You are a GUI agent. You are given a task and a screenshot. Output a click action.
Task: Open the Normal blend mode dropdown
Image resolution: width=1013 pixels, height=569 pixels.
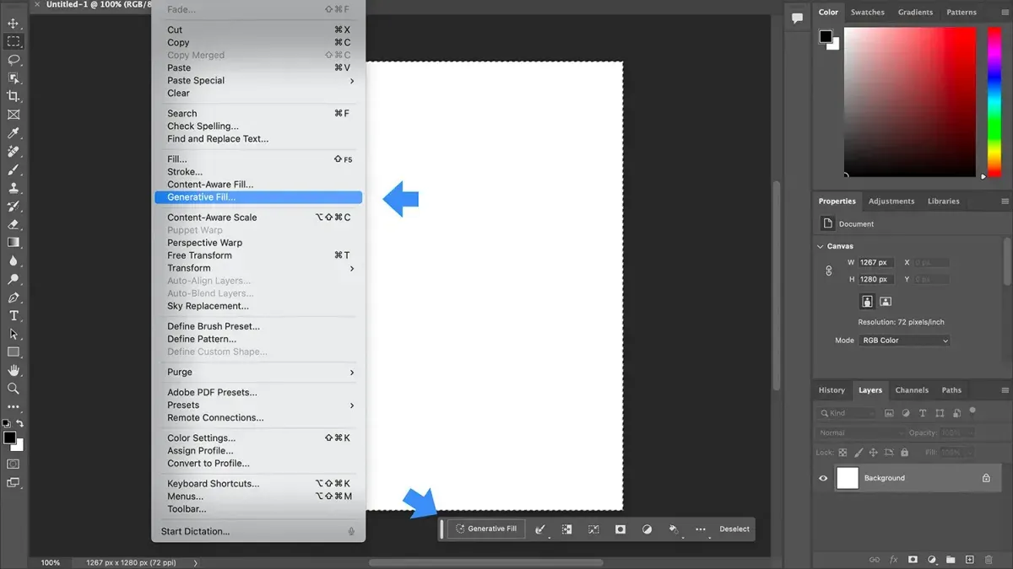coord(860,432)
